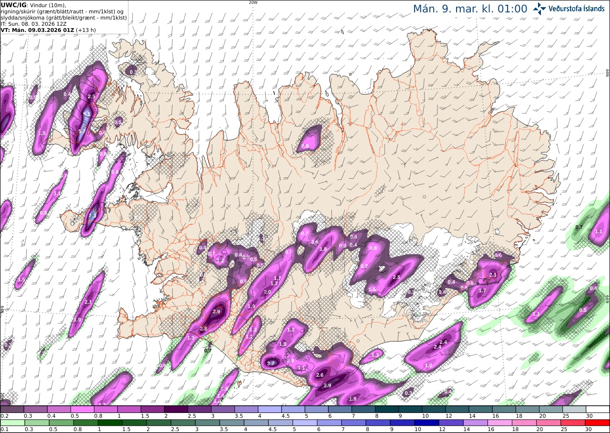Click the 'slydda/snjókoma' legend description line
Viewport: 610px width, 433px height.
tap(63, 17)
